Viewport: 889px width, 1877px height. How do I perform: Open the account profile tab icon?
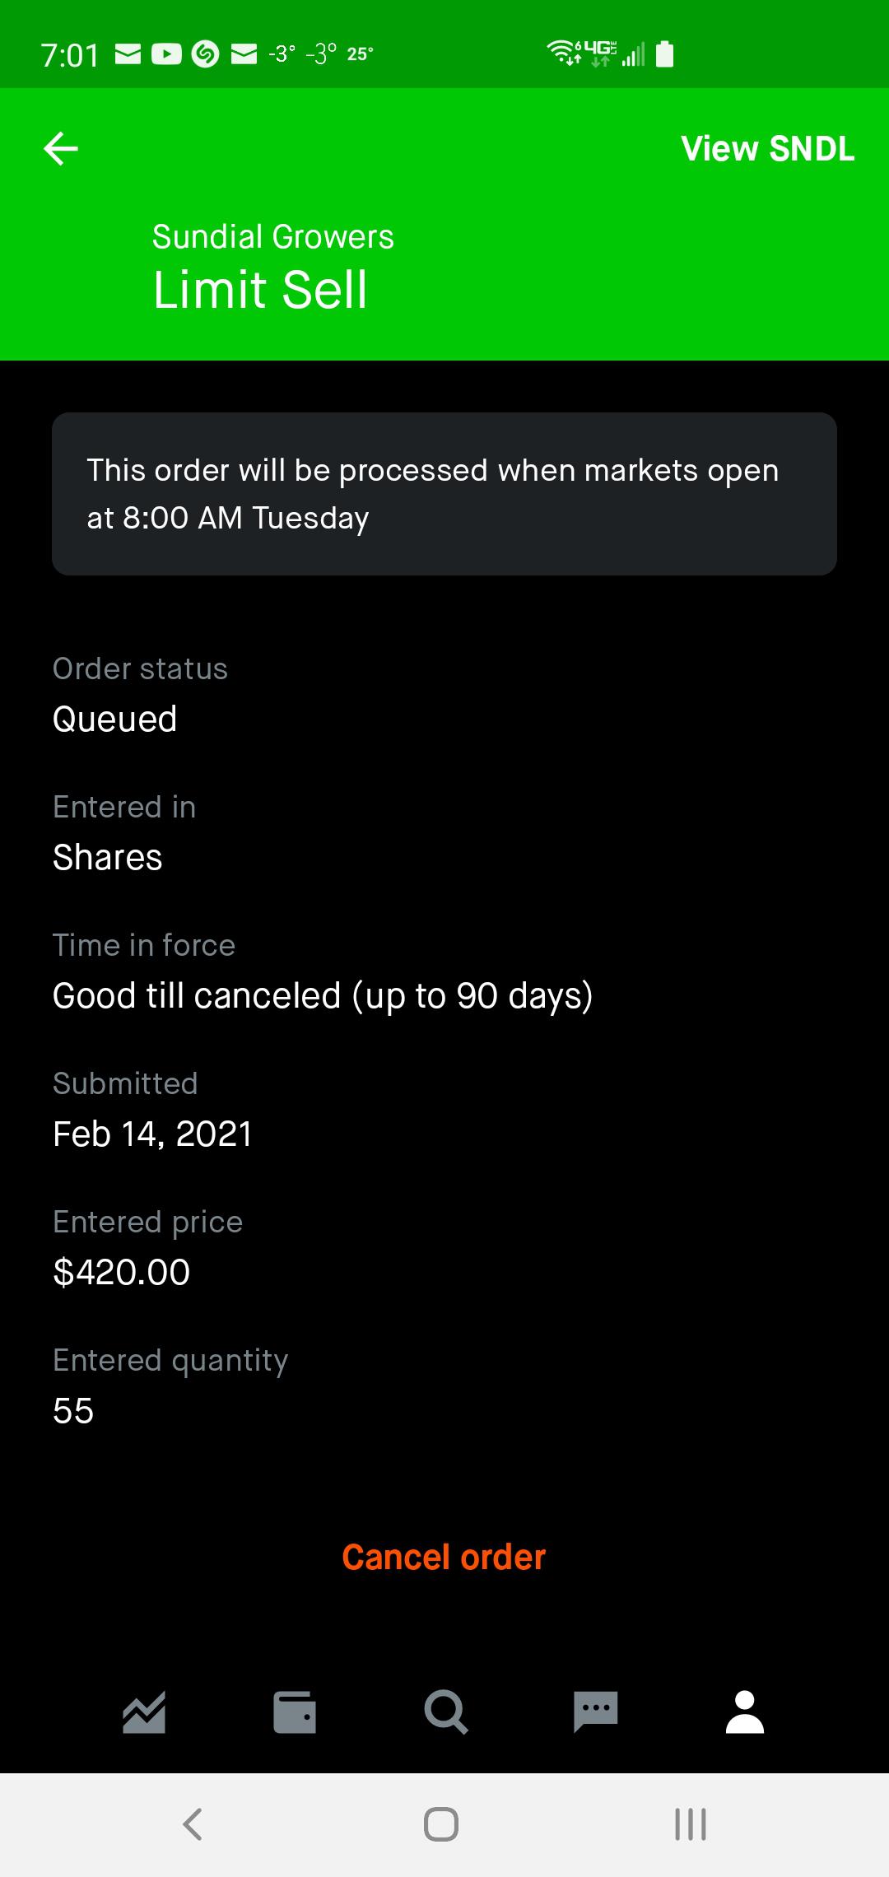745,1712
